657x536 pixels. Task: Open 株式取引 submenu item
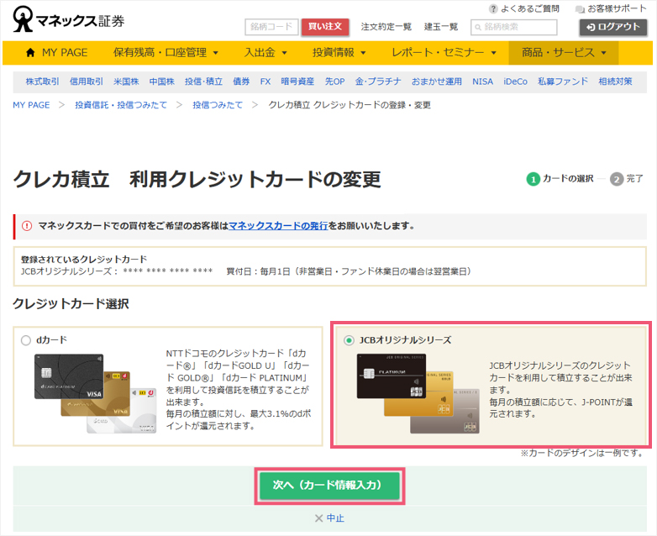point(42,81)
